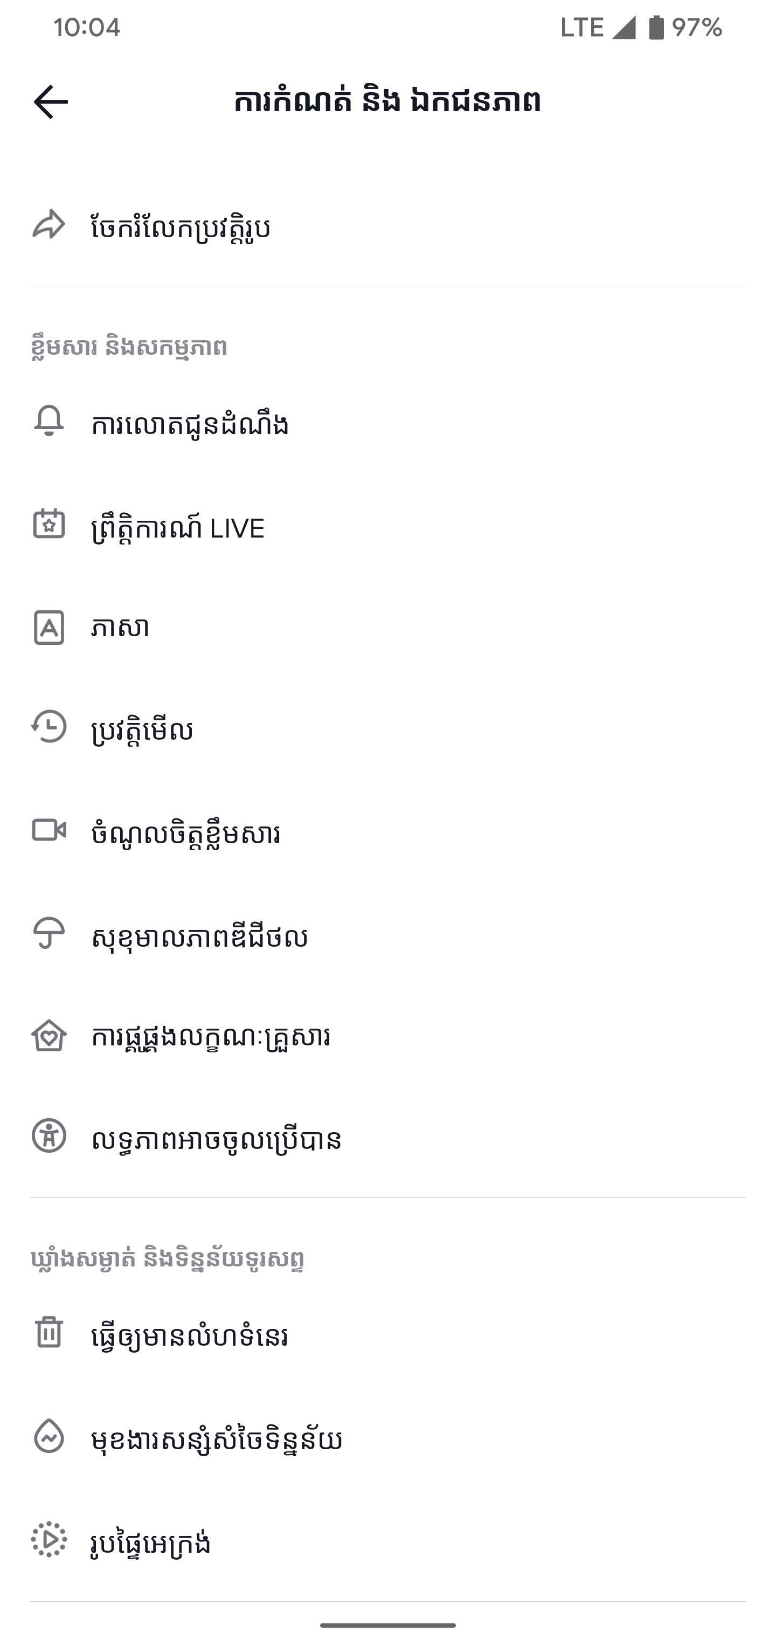The height and width of the screenshot is (1639, 776).
Task: Open the ព្រឹត្តិការណ៍ LIVE menu entry
Action: click(388, 526)
